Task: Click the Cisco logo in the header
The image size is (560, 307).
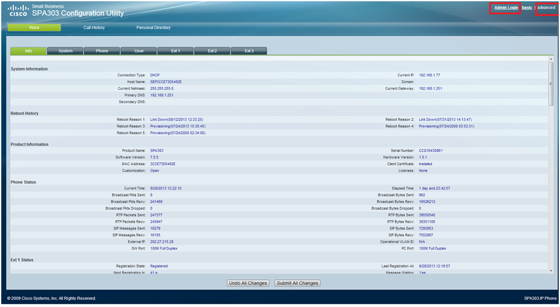Action: click(18, 11)
